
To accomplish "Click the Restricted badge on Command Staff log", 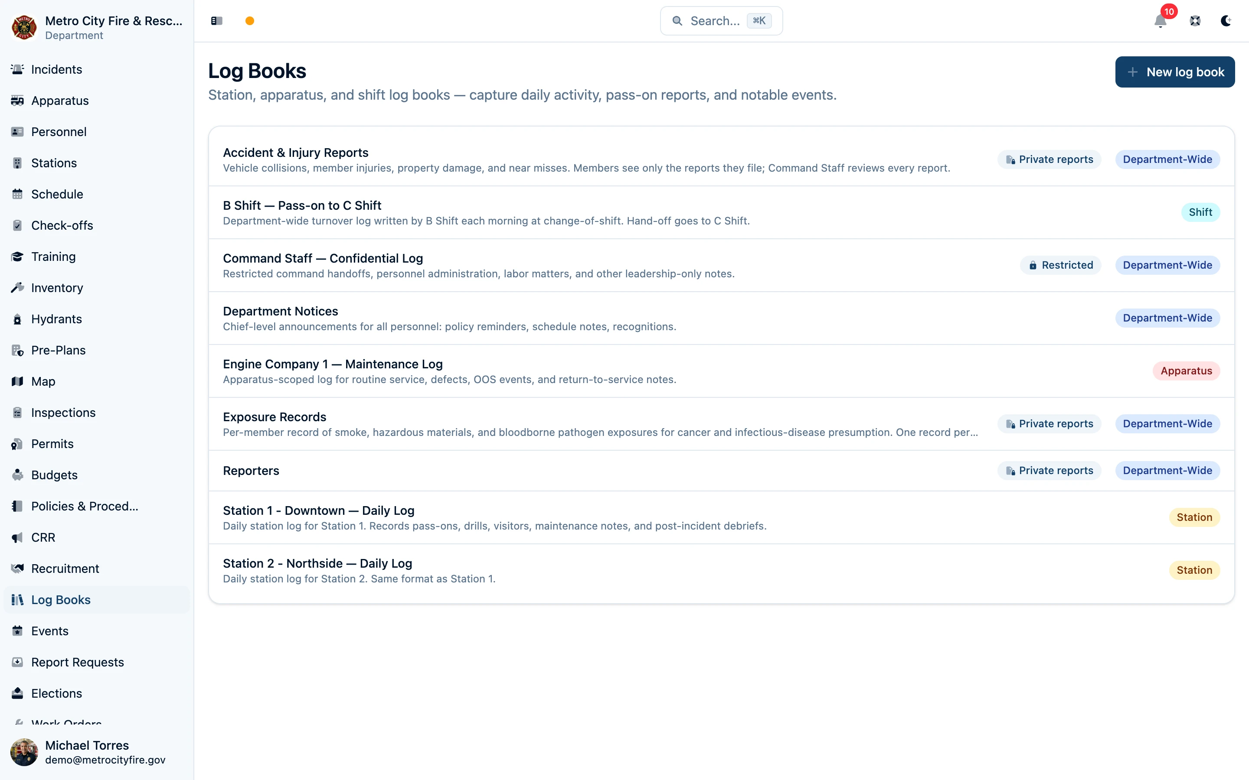I will point(1061,265).
